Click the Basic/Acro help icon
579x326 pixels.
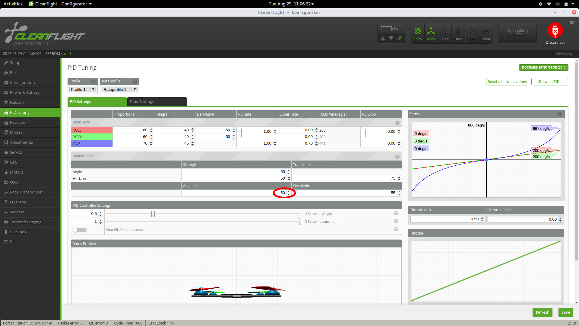coord(397,123)
